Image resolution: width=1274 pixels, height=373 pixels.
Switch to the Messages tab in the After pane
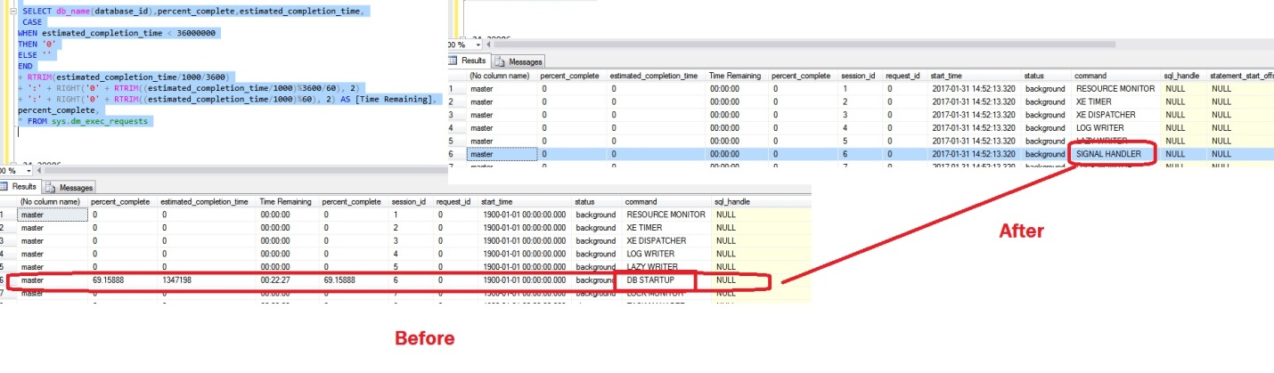[525, 62]
